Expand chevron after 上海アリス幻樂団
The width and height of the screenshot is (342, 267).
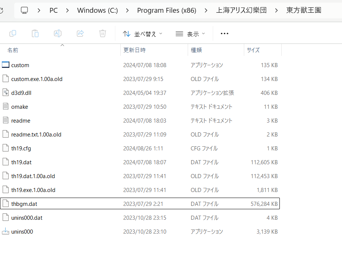(276, 10)
